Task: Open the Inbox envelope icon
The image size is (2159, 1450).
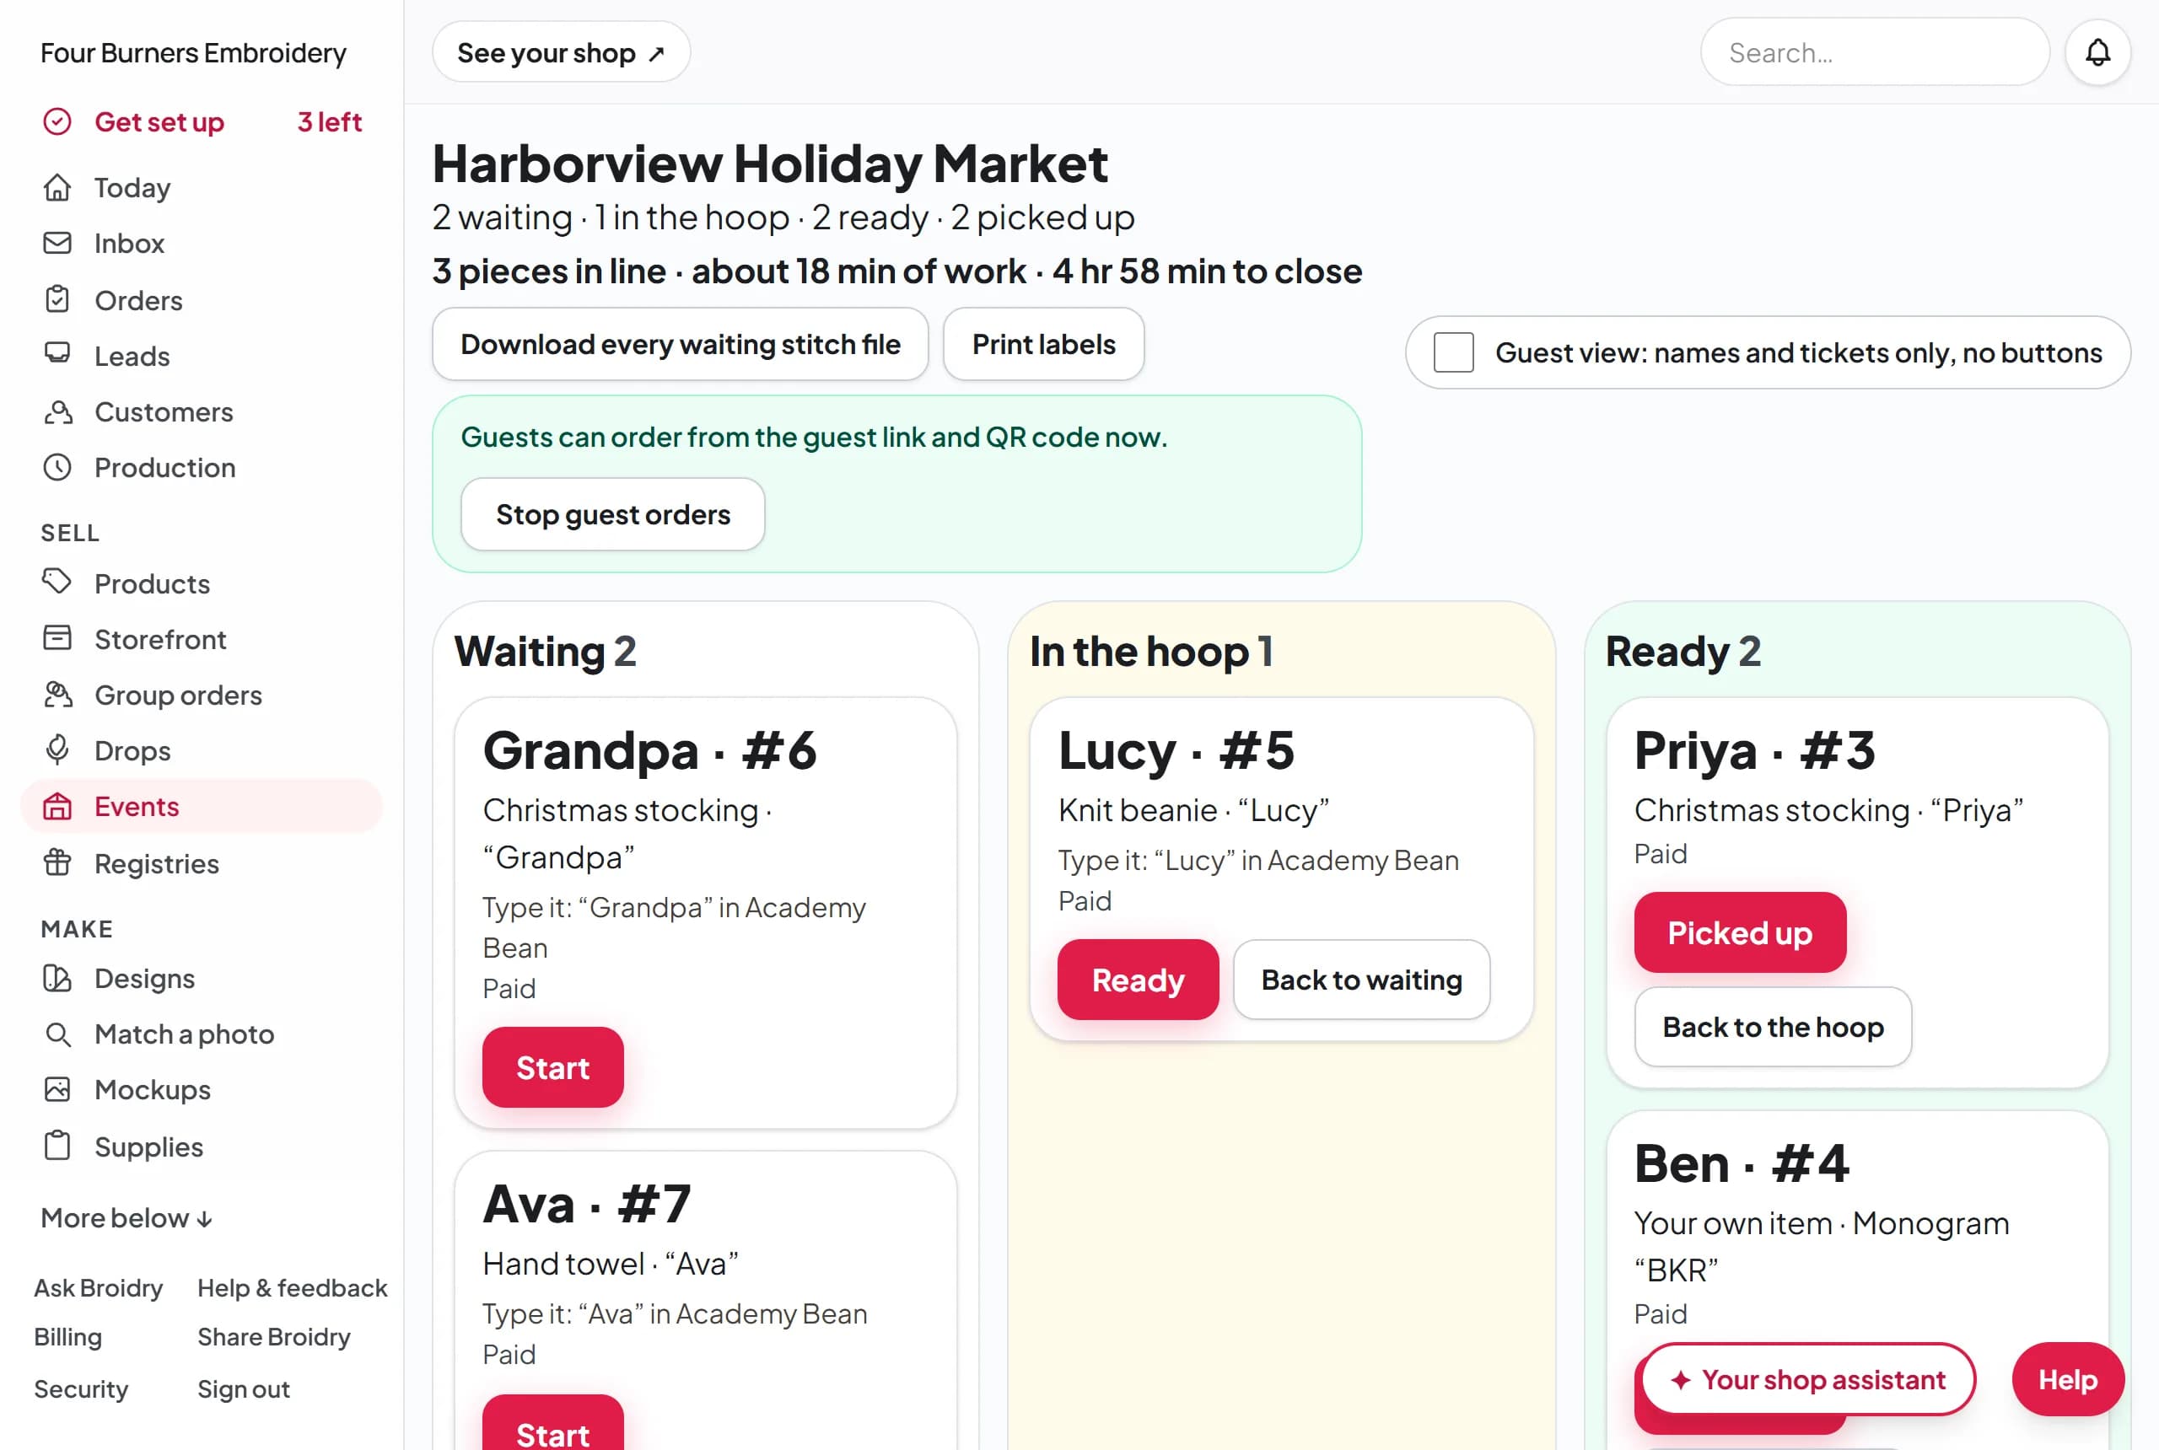Action: (x=57, y=243)
